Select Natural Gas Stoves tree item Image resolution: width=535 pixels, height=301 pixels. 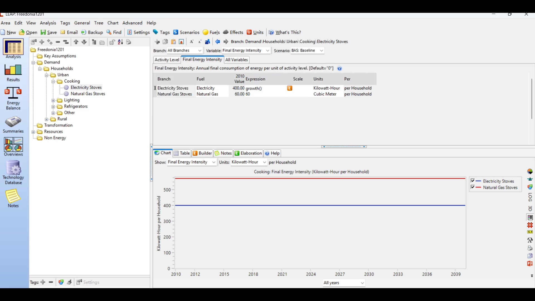88,94
